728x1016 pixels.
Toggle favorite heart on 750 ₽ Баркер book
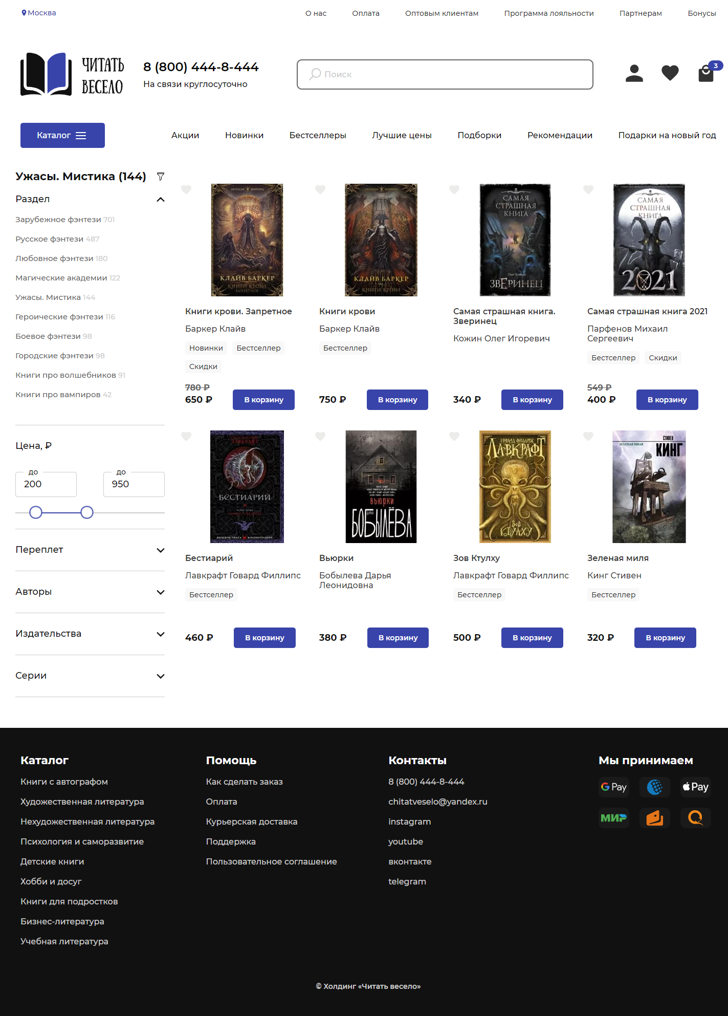tap(320, 190)
